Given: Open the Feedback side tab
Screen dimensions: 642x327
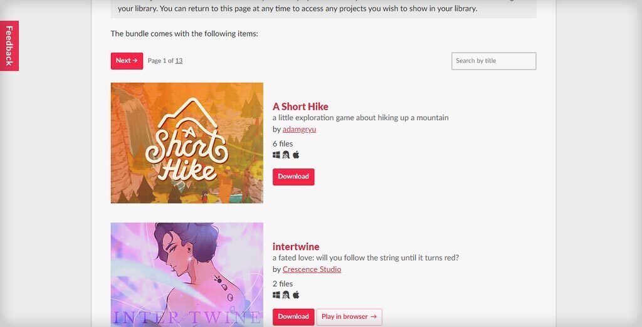Looking at the screenshot, I should coord(9,46).
